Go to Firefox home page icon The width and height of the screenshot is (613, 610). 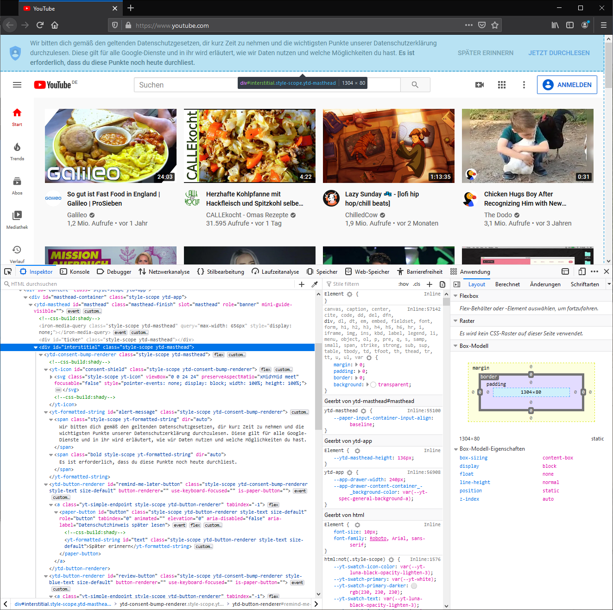(x=55, y=25)
